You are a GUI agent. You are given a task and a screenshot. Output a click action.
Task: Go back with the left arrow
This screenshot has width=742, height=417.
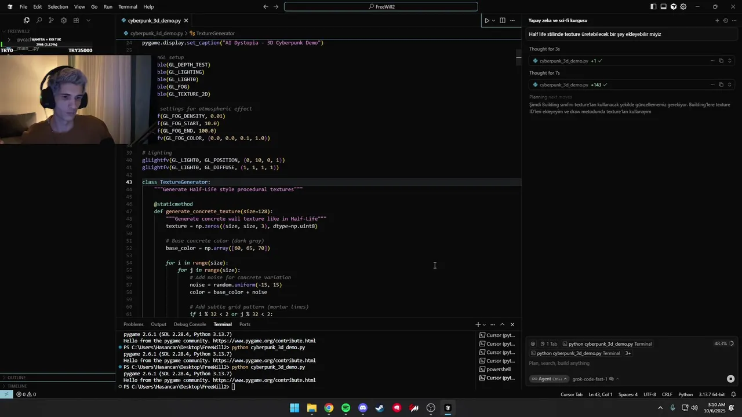tap(265, 7)
